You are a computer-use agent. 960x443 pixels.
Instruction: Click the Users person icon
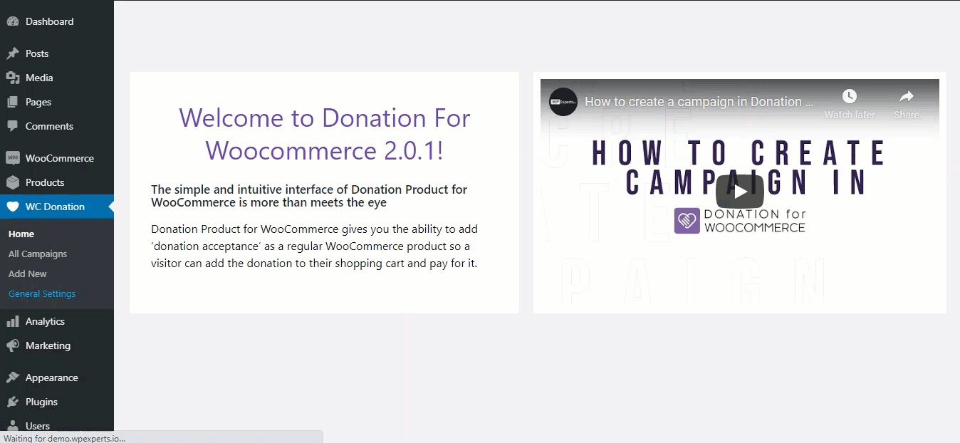13,426
